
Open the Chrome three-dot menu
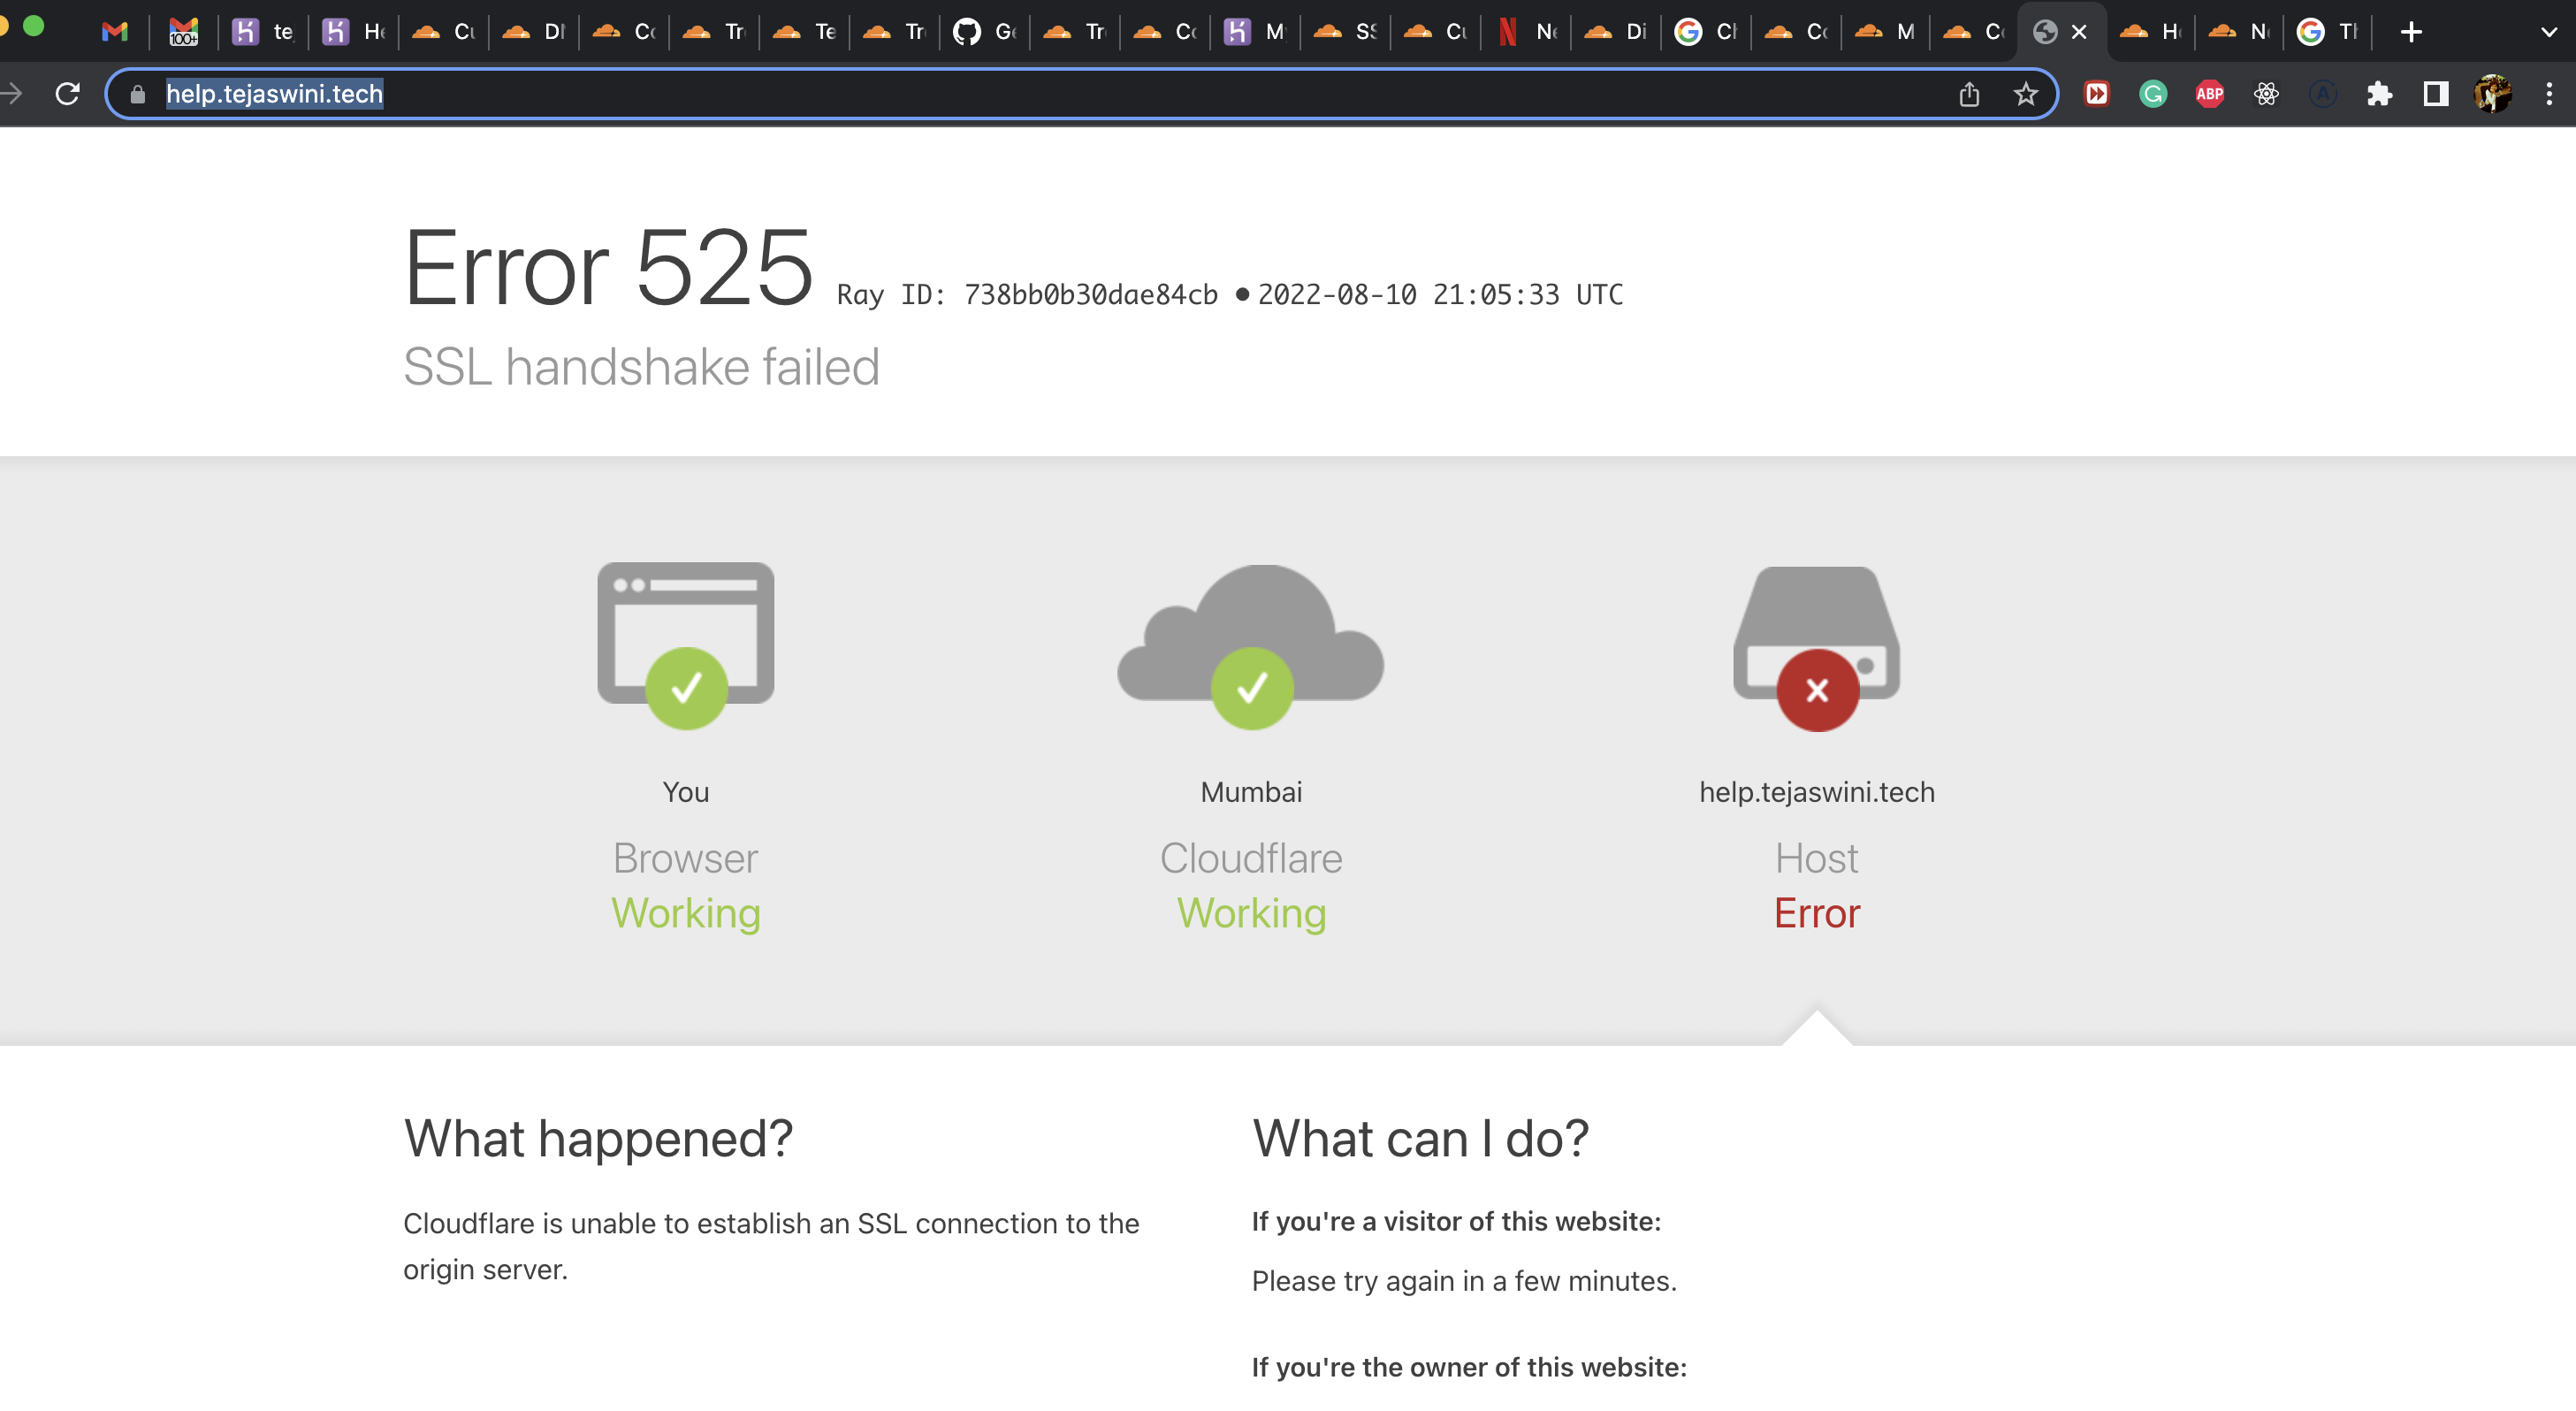(x=2548, y=94)
